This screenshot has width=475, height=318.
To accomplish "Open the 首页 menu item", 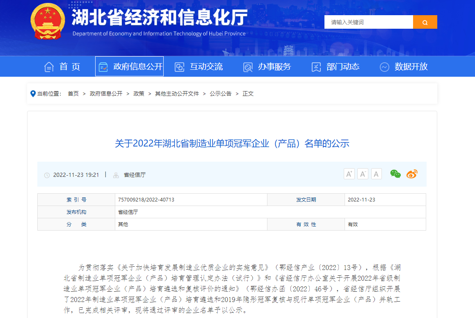I will [x=69, y=66].
